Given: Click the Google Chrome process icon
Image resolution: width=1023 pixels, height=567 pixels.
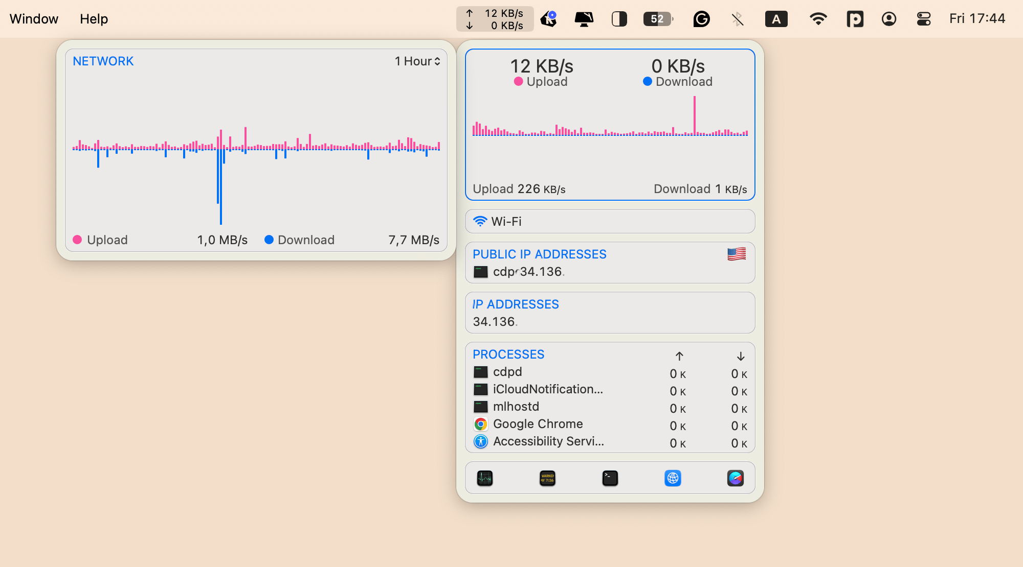Looking at the screenshot, I should tap(480, 424).
